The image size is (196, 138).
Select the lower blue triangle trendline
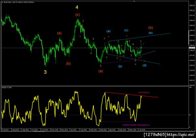click(x=133, y=59)
